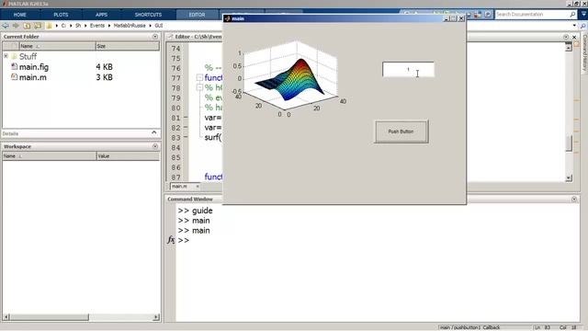Select the Stuff folder
Image resolution: width=588 pixels, height=331 pixels.
click(x=28, y=56)
